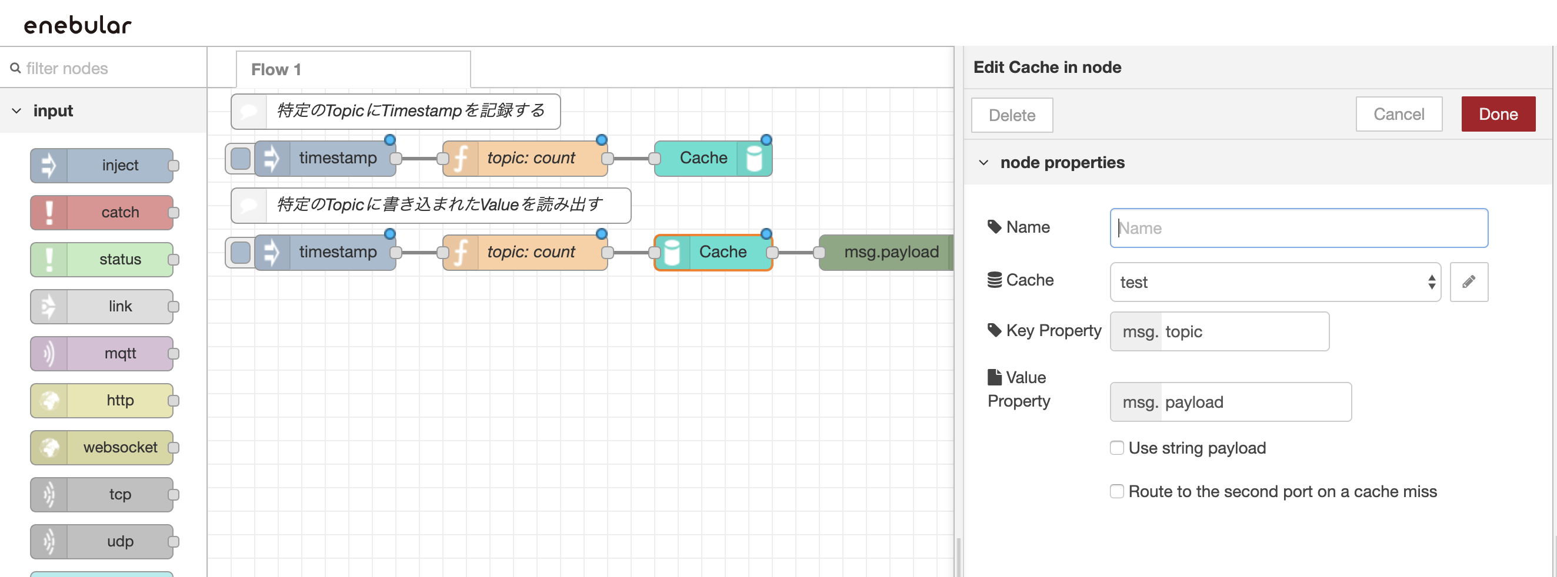Click output port of selected Cache node
Viewport: 1557px width, 577px height.
tap(772, 252)
